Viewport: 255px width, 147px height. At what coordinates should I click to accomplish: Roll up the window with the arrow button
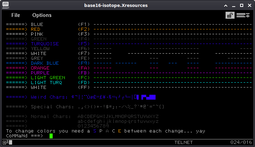tap(226, 6)
